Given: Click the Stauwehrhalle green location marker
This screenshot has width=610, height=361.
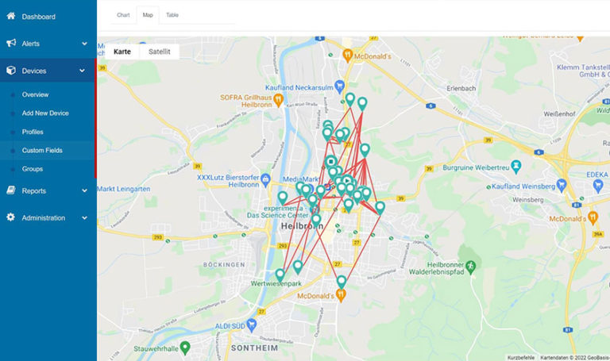Looking at the screenshot, I should pyautogui.click(x=185, y=347).
